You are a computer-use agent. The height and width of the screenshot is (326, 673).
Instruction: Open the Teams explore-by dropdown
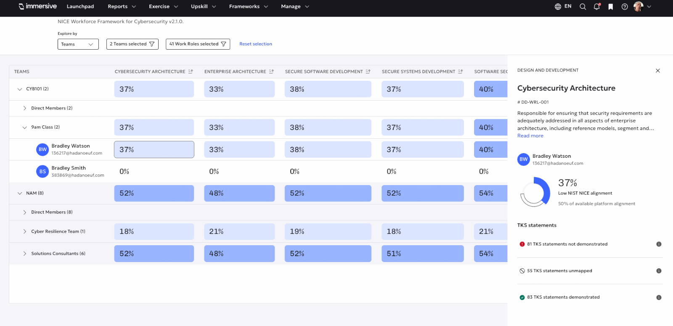coord(78,44)
